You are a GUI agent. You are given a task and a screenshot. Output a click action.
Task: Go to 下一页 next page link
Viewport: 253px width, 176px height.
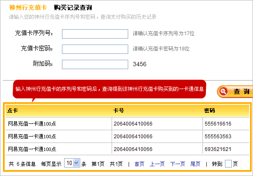(177, 164)
